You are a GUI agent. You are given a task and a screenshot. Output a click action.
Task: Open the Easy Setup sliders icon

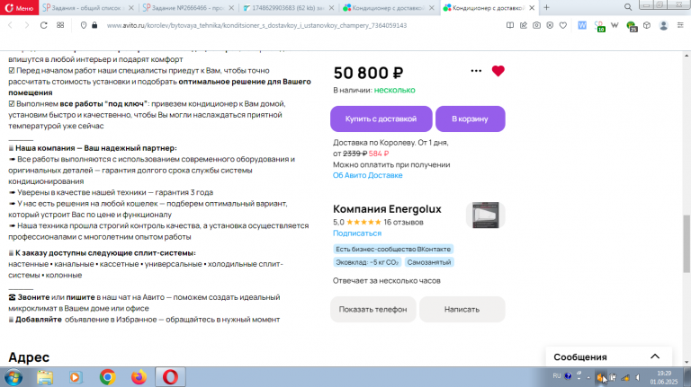[680, 25]
